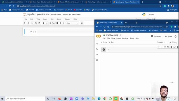The width and height of the screenshot is (179, 101).
Task: Open the Jupyter Help menu
Action: [75, 19]
